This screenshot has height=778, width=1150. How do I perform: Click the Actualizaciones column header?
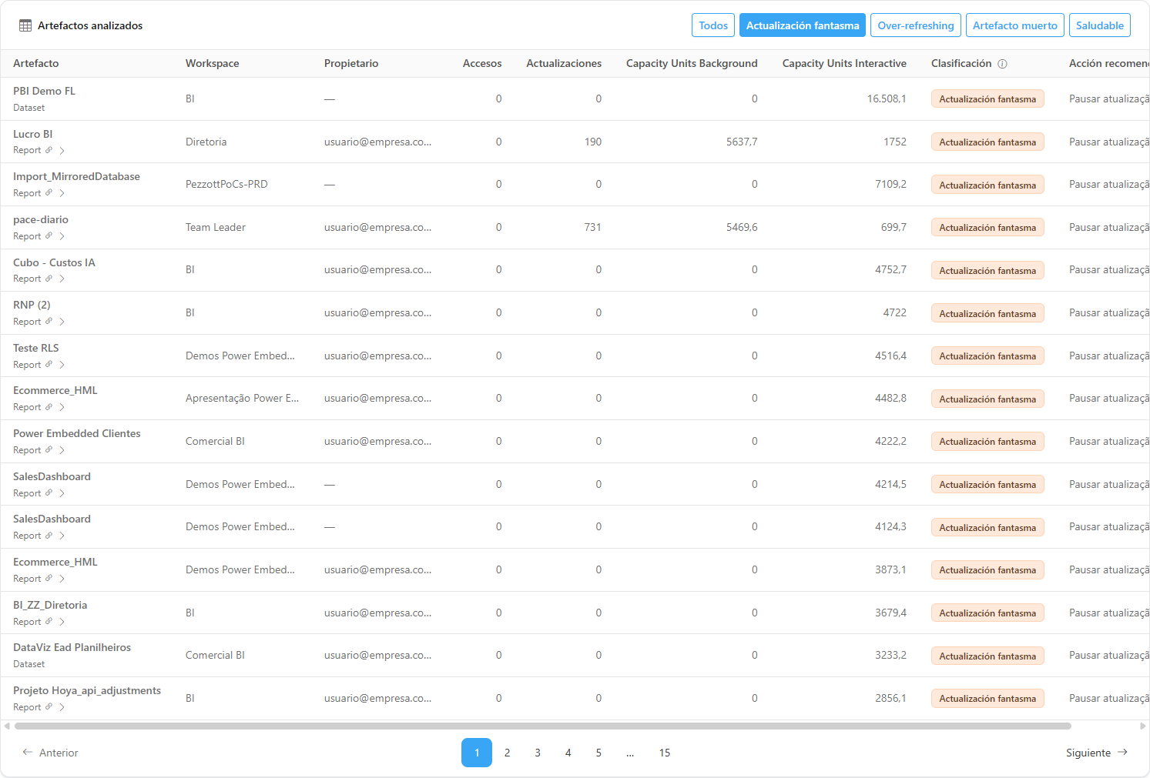point(564,64)
